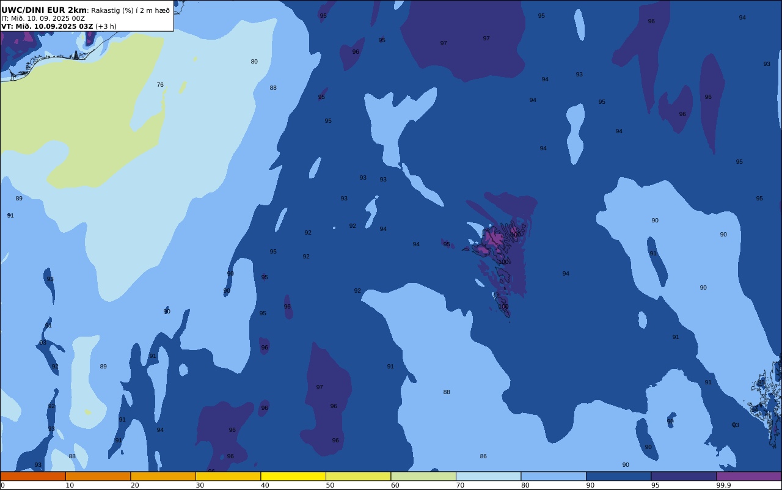Click the '0' tick on the color legend
The width and height of the screenshot is (782, 490).
[x=2, y=485]
